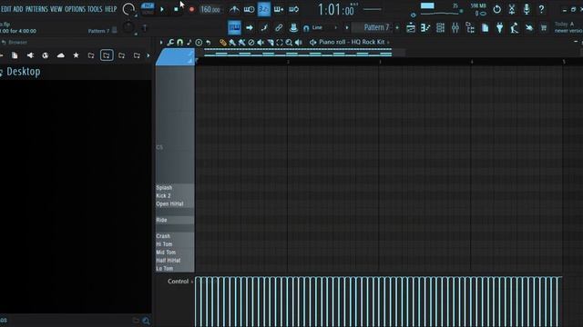Open the Playlist view icon
583x327 pixels.
411,27
